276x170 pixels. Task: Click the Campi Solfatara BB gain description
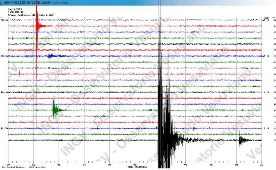point(31,15)
